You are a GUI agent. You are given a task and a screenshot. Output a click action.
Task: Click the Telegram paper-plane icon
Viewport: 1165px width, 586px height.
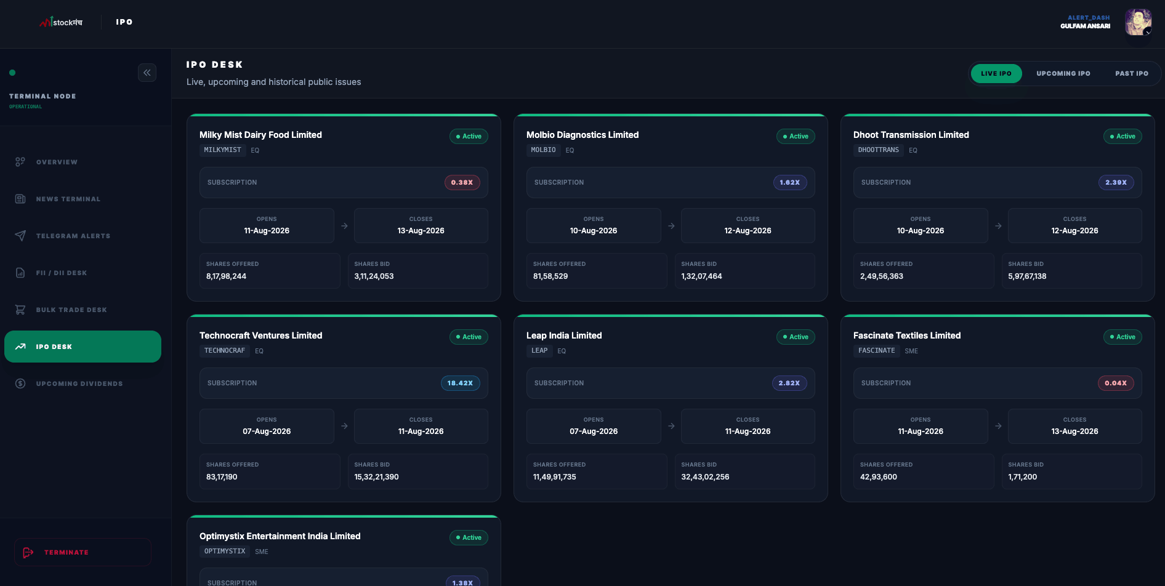pos(20,236)
